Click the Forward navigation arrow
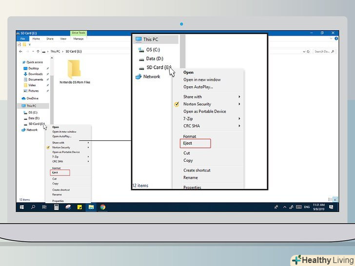355x266 pixels. pos(28,52)
